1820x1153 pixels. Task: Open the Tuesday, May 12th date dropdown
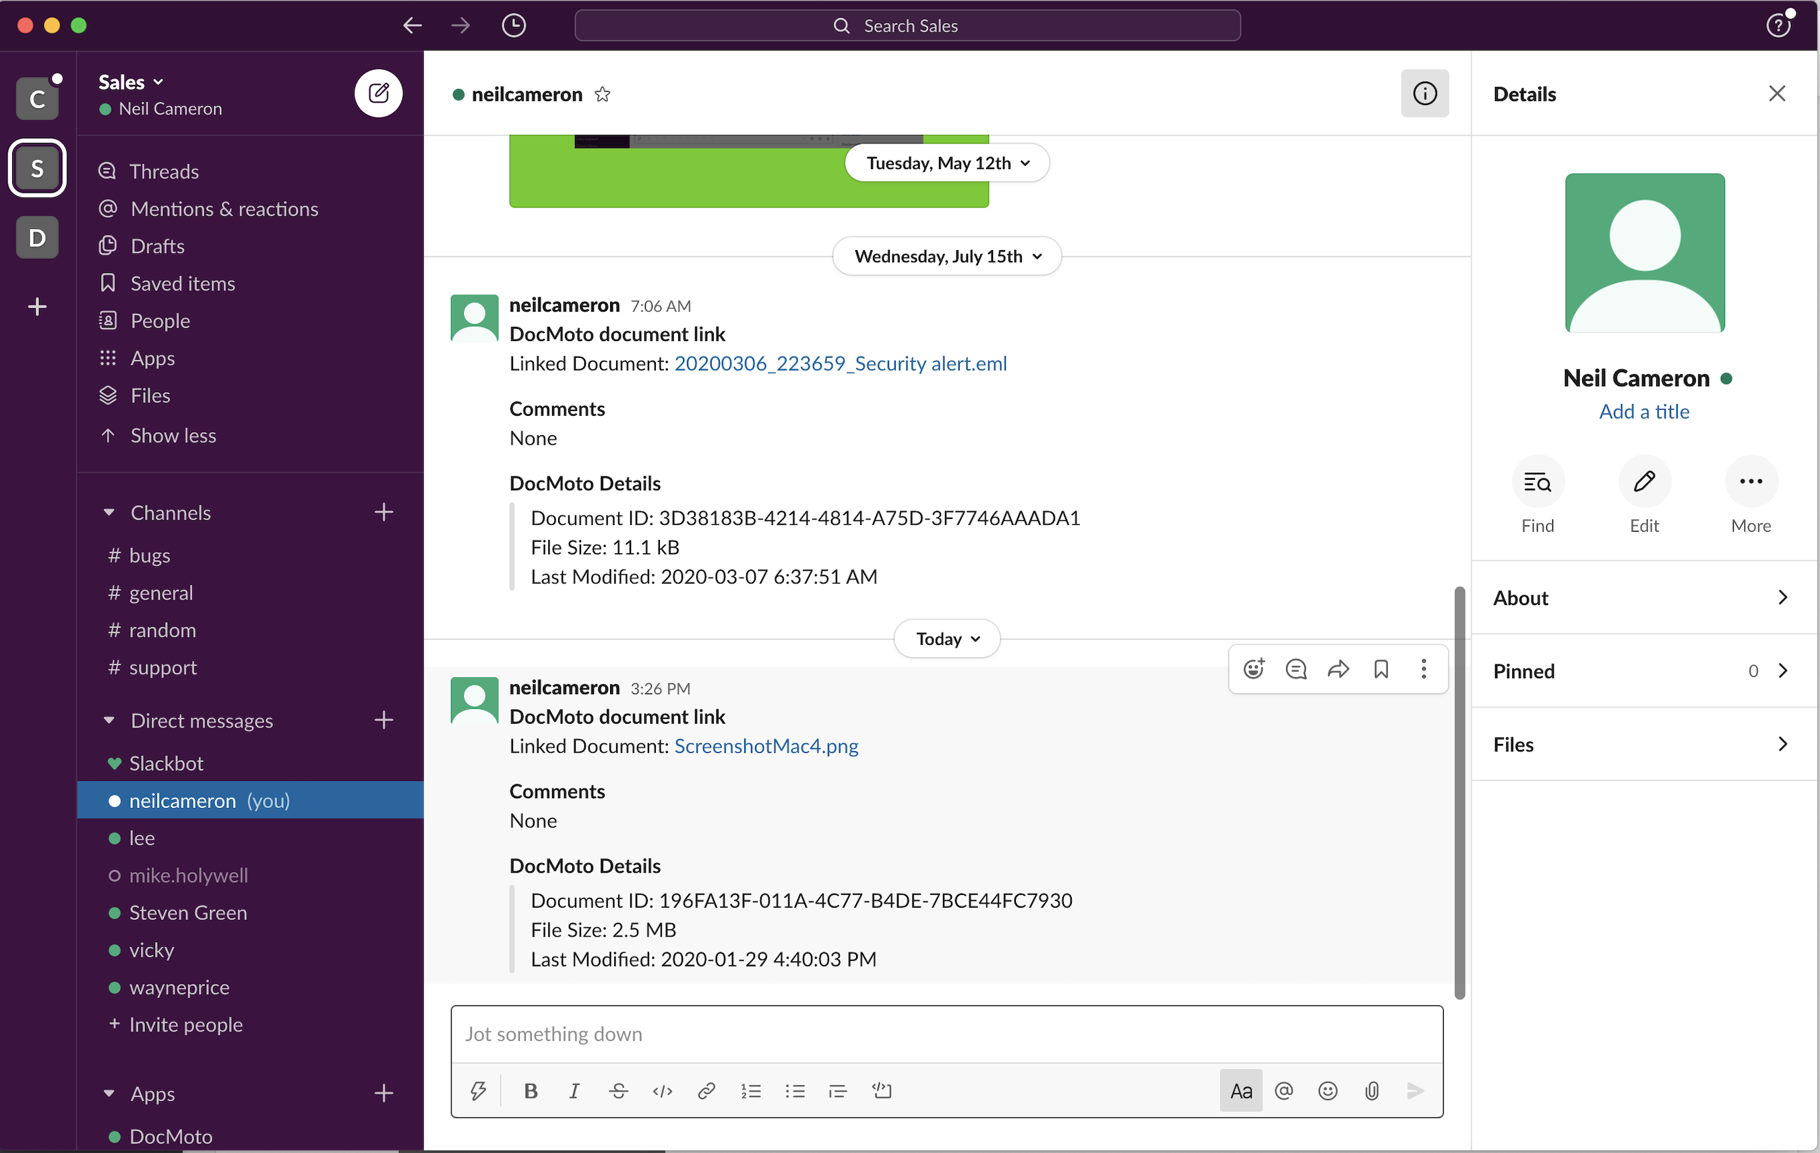click(947, 162)
